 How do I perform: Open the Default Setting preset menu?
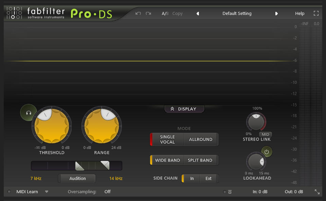[x=237, y=14]
